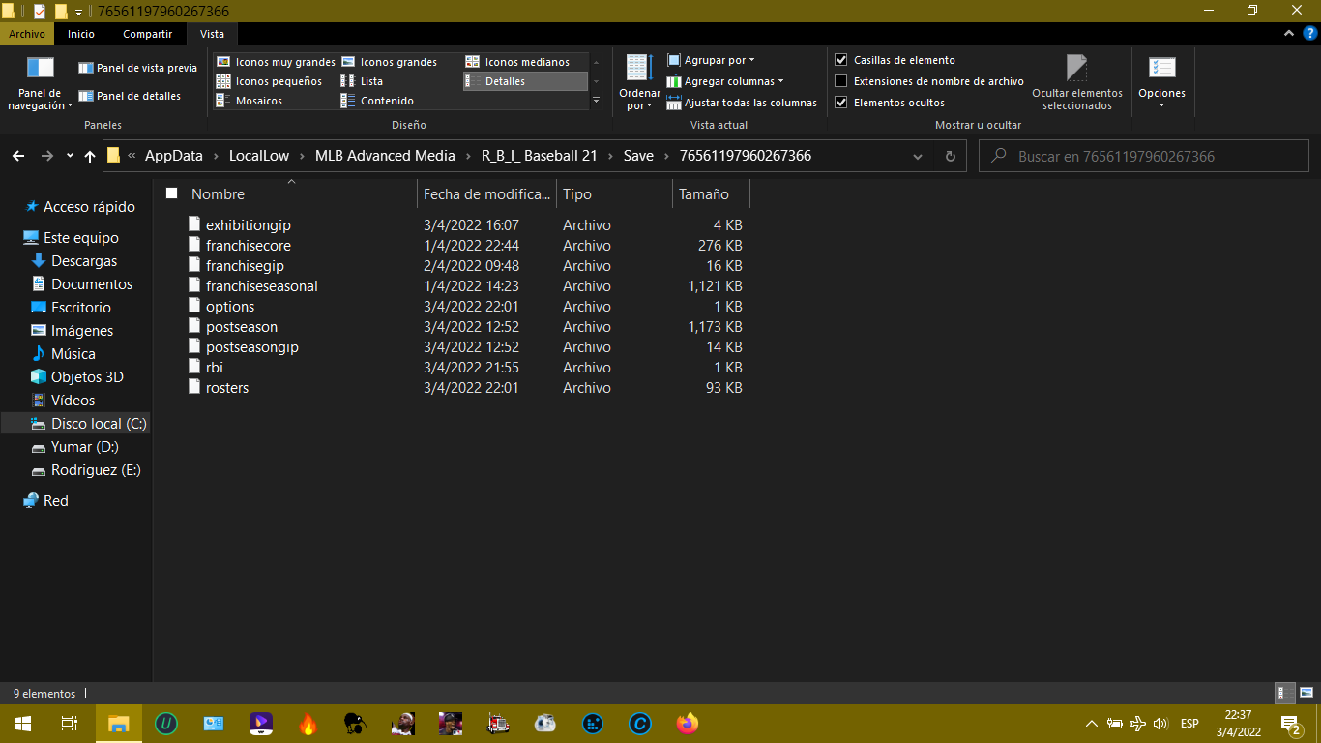Choose the Lista layout
Image resolution: width=1321 pixels, height=743 pixels.
pyautogui.click(x=362, y=81)
